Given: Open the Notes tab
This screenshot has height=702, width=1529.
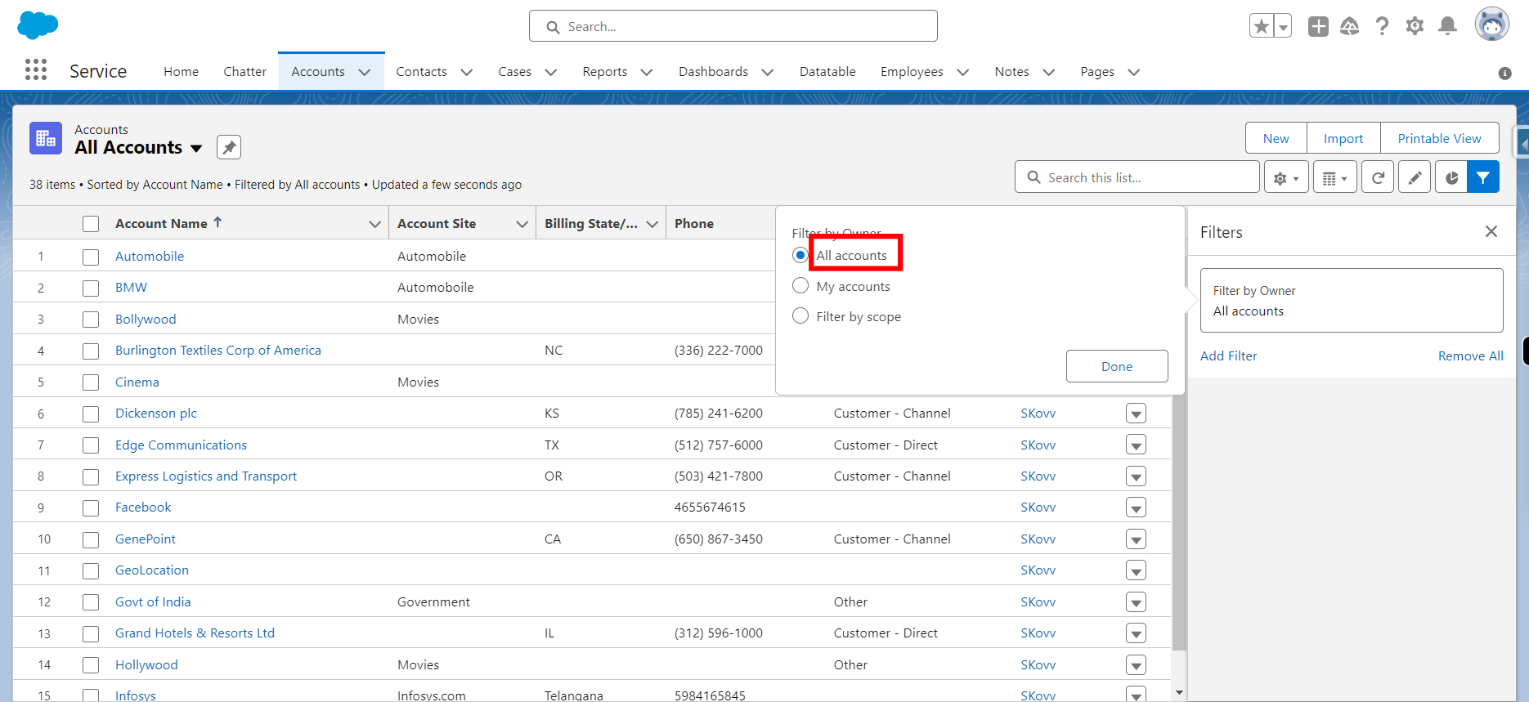Looking at the screenshot, I should 1011,72.
